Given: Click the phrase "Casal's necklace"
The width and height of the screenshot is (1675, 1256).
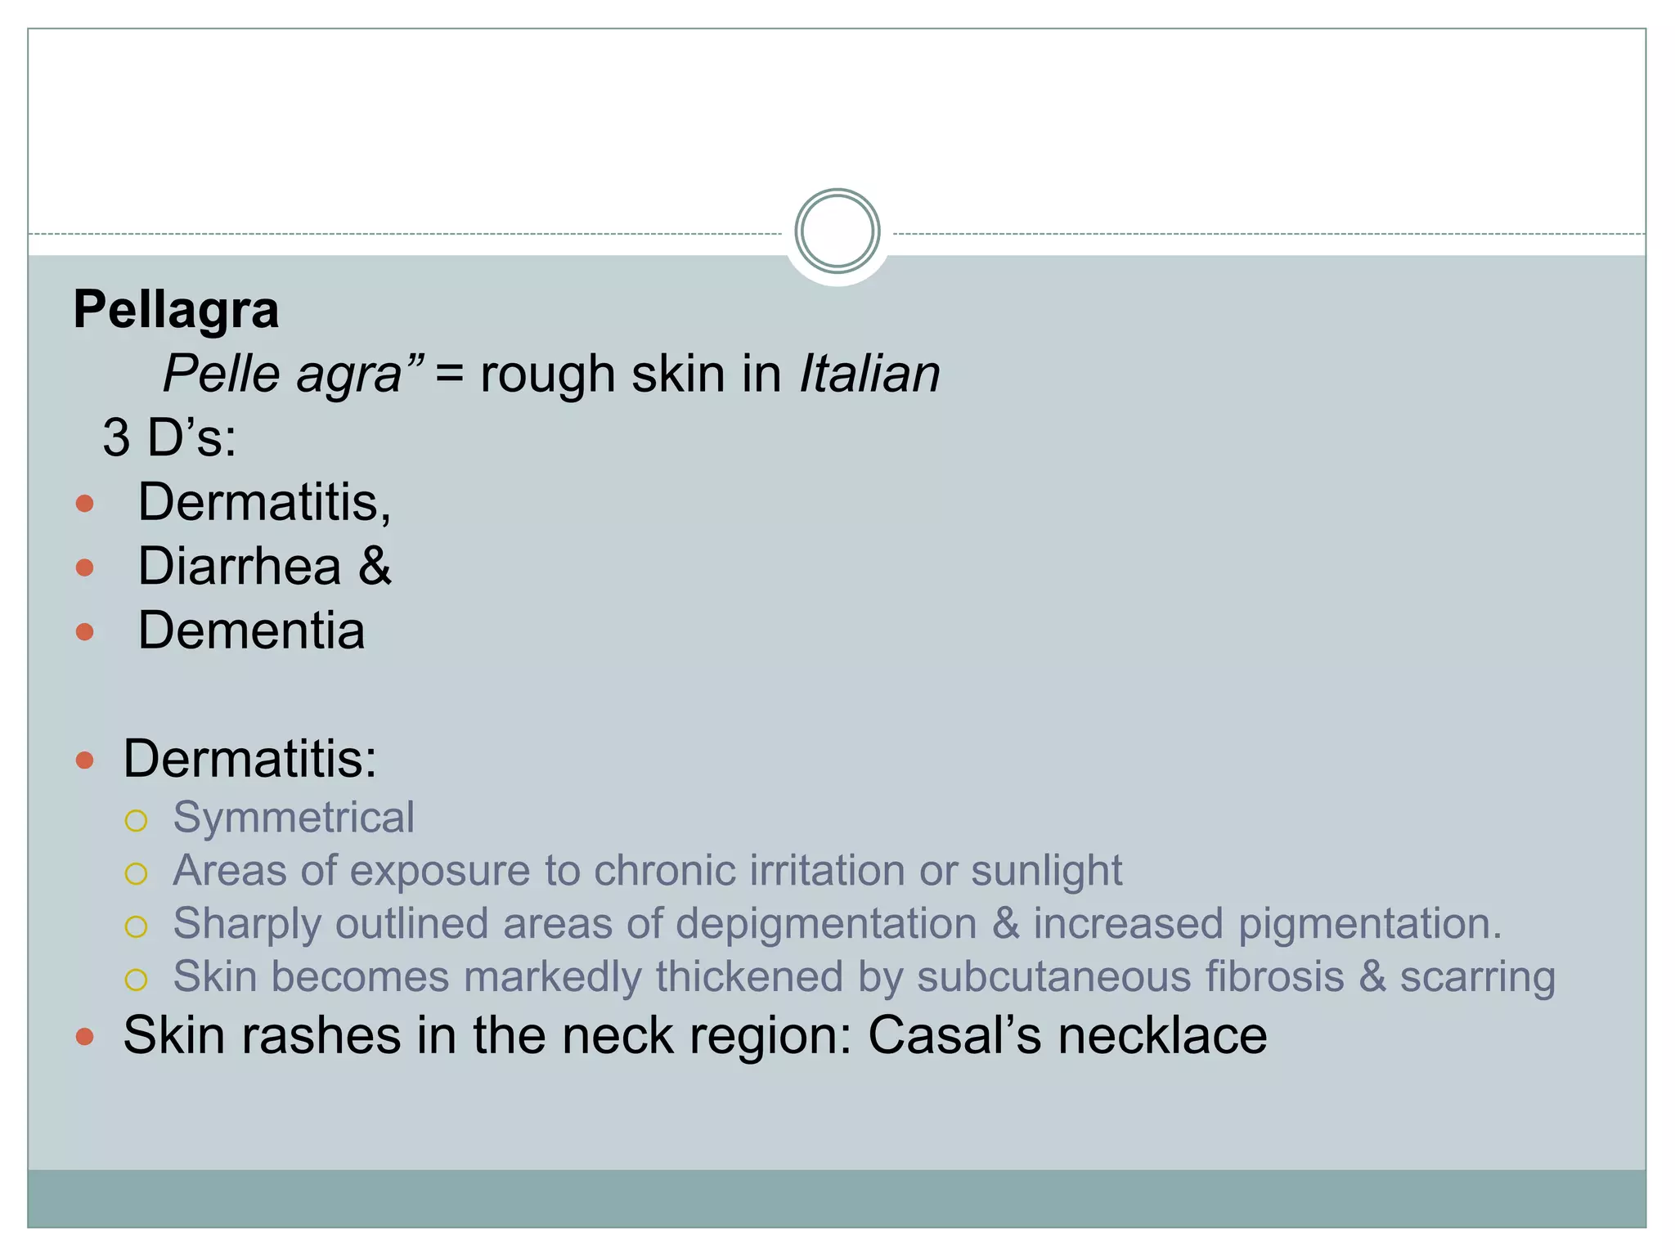Looking at the screenshot, I should 1067,1035.
